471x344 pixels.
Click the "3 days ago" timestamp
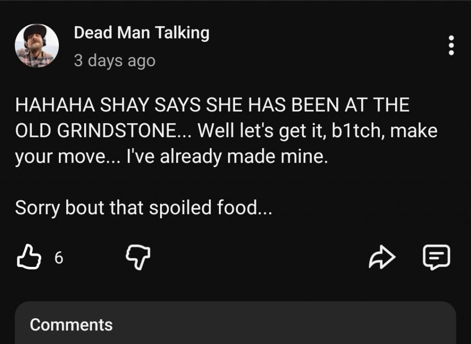[115, 61]
